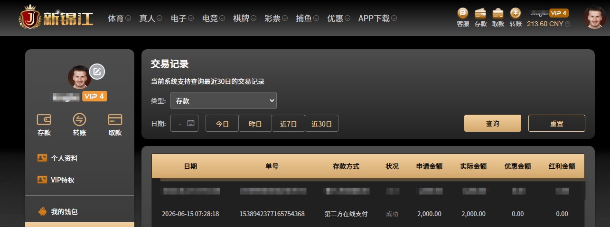Click the card icon beside VIP特权
The height and width of the screenshot is (227, 610).
pyautogui.click(x=42, y=180)
